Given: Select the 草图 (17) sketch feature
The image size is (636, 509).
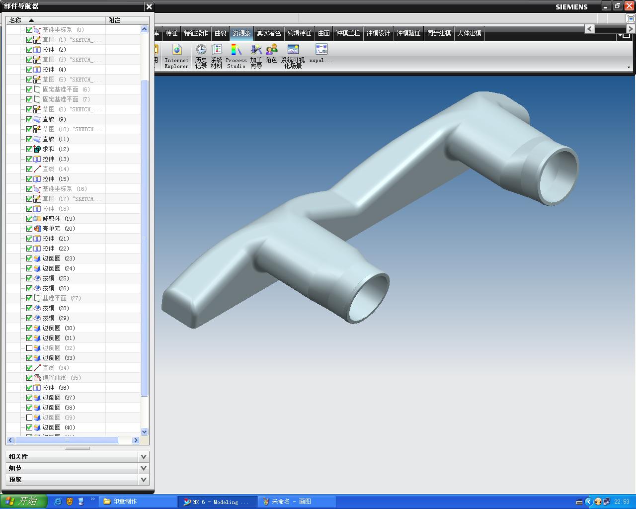Looking at the screenshot, I should pyautogui.click(x=68, y=199).
